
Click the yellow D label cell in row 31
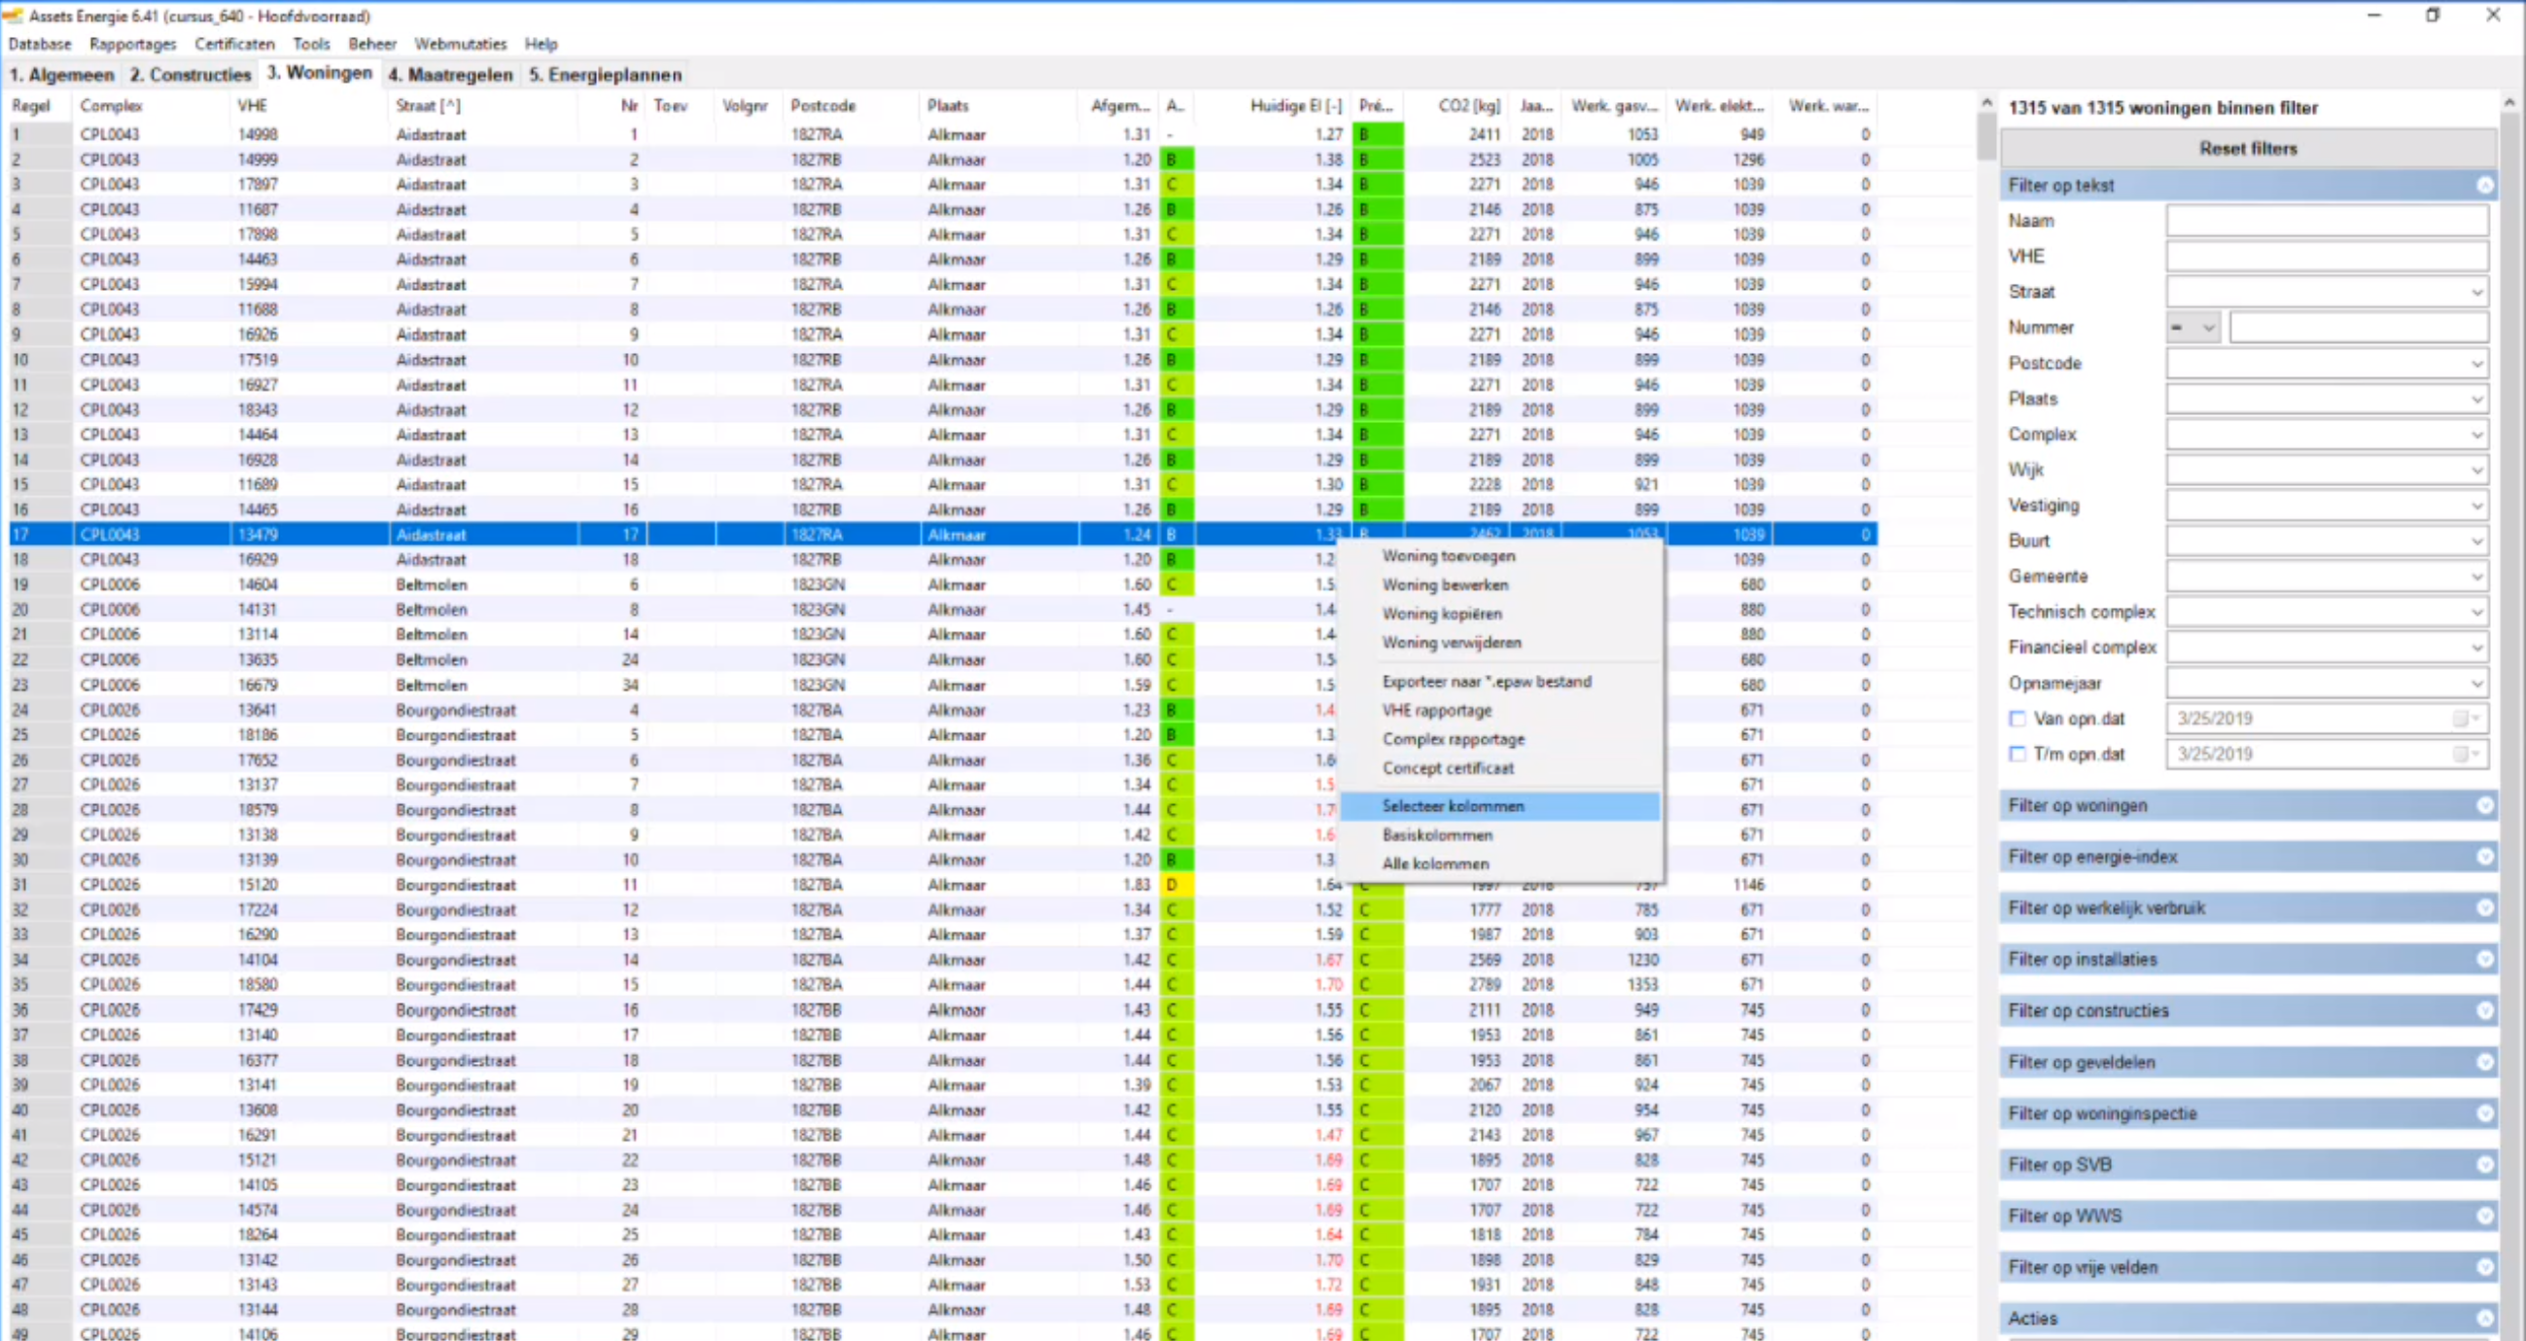[x=1175, y=885]
